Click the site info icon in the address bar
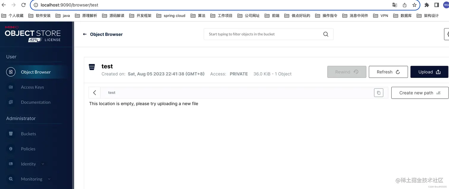Viewport: 449px width, 189px height. click(x=36, y=5)
